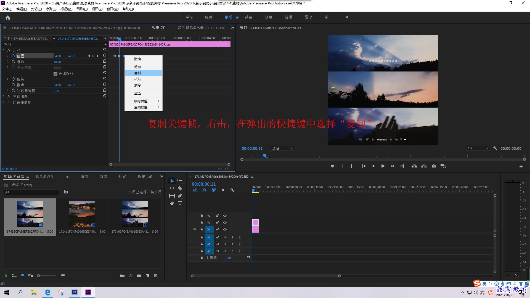Switch Project panel to list view
The width and height of the screenshot is (530, 298).
pos(14,275)
